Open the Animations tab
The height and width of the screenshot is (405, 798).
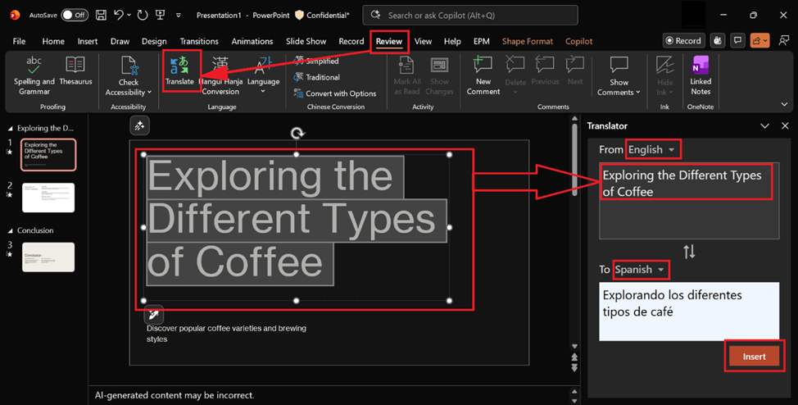point(252,41)
